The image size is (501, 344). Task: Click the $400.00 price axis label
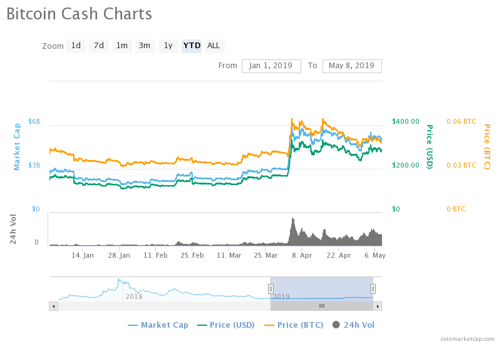[x=406, y=121]
